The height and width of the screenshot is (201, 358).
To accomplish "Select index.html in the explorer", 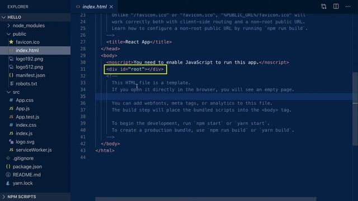I will click(35, 50).
